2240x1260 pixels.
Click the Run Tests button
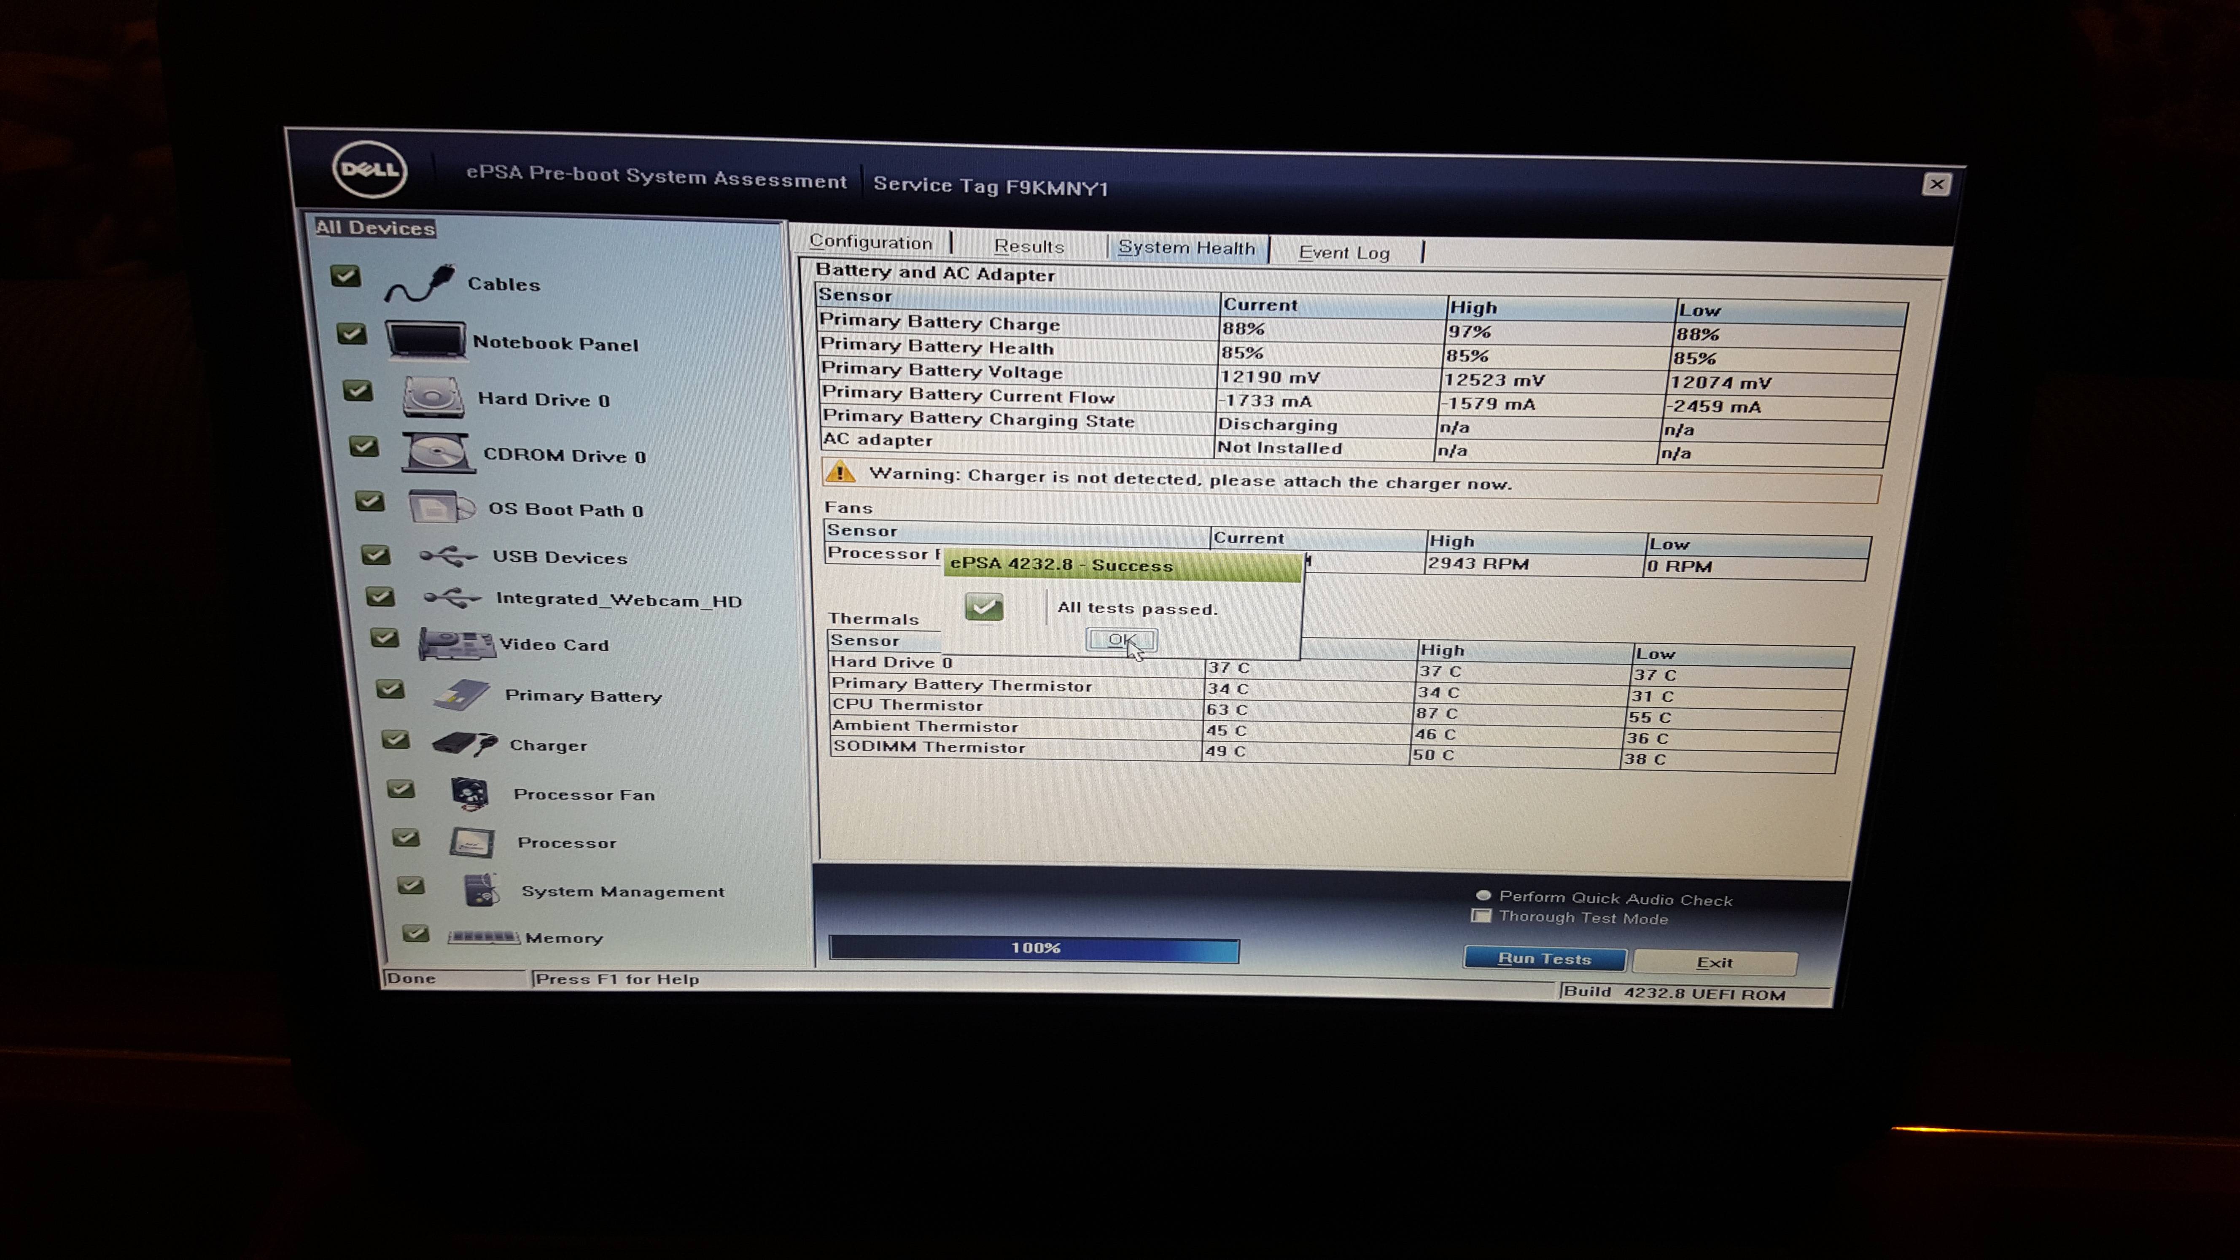pyautogui.click(x=1544, y=959)
